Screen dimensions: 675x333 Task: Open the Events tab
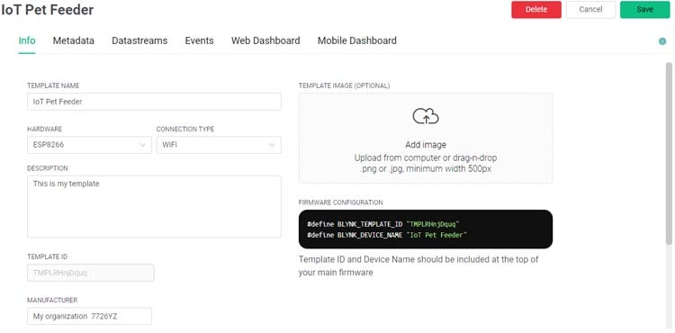(x=199, y=40)
